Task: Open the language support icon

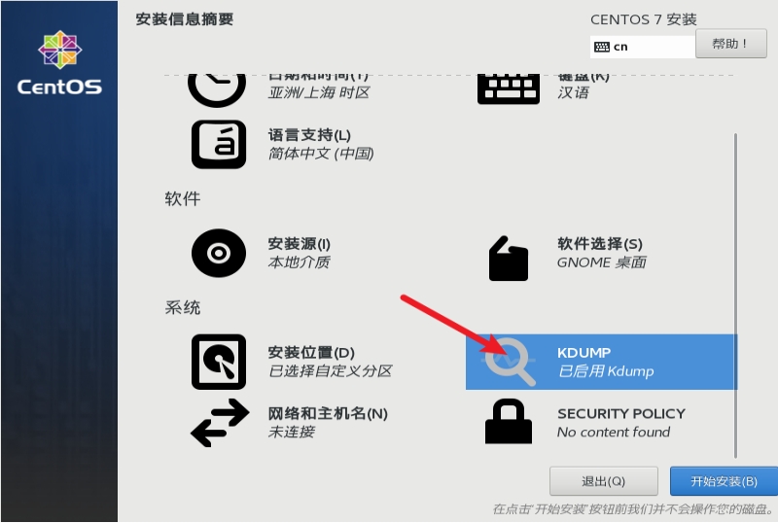Action: coord(219,145)
